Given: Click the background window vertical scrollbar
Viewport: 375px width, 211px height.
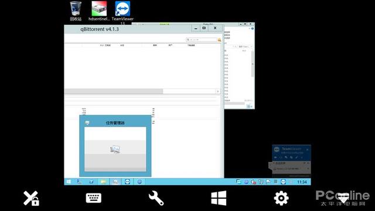Looking at the screenshot, I should 253,64.
